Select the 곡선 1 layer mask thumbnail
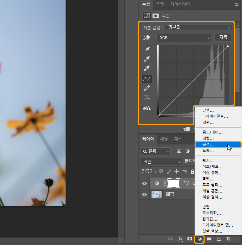This screenshot has width=242, height=245. 174,183
